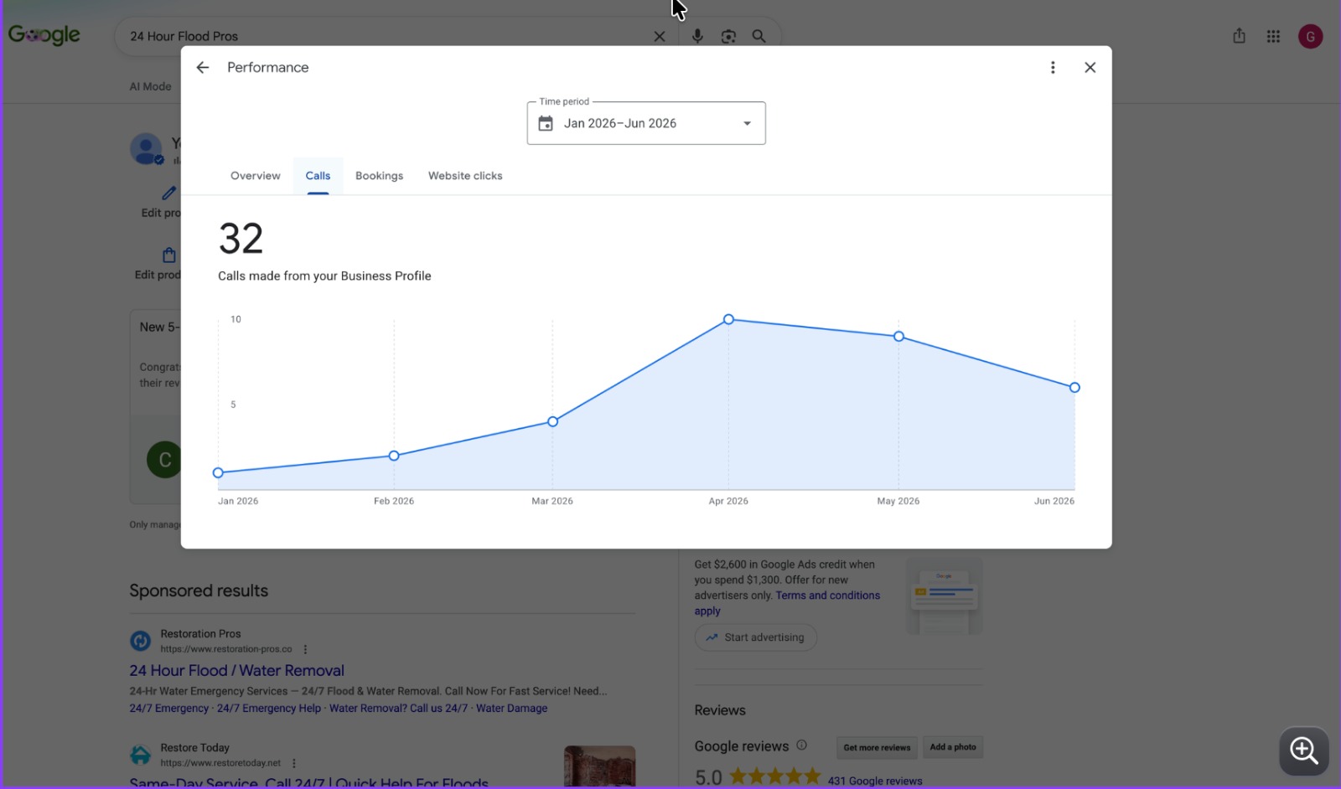Open the Website clicks tab
Image resolution: width=1341 pixels, height=789 pixels.
[465, 176]
